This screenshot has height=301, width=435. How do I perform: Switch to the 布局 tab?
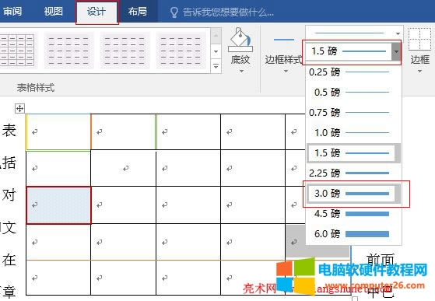(x=138, y=12)
